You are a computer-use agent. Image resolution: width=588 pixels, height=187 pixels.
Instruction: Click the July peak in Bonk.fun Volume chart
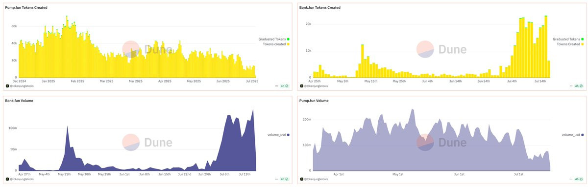[253, 109]
